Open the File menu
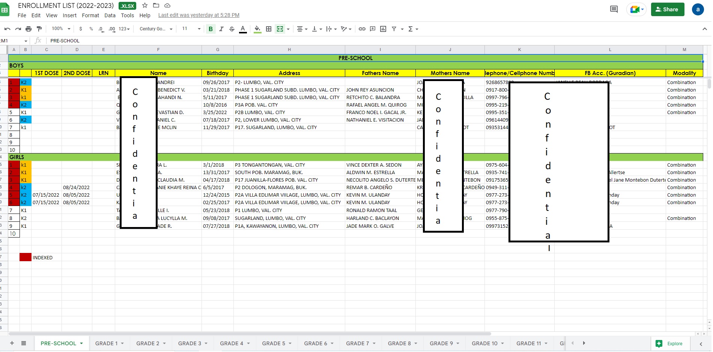Image resolution: width=713 pixels, height=352 pixels. [x=22, y=15]
